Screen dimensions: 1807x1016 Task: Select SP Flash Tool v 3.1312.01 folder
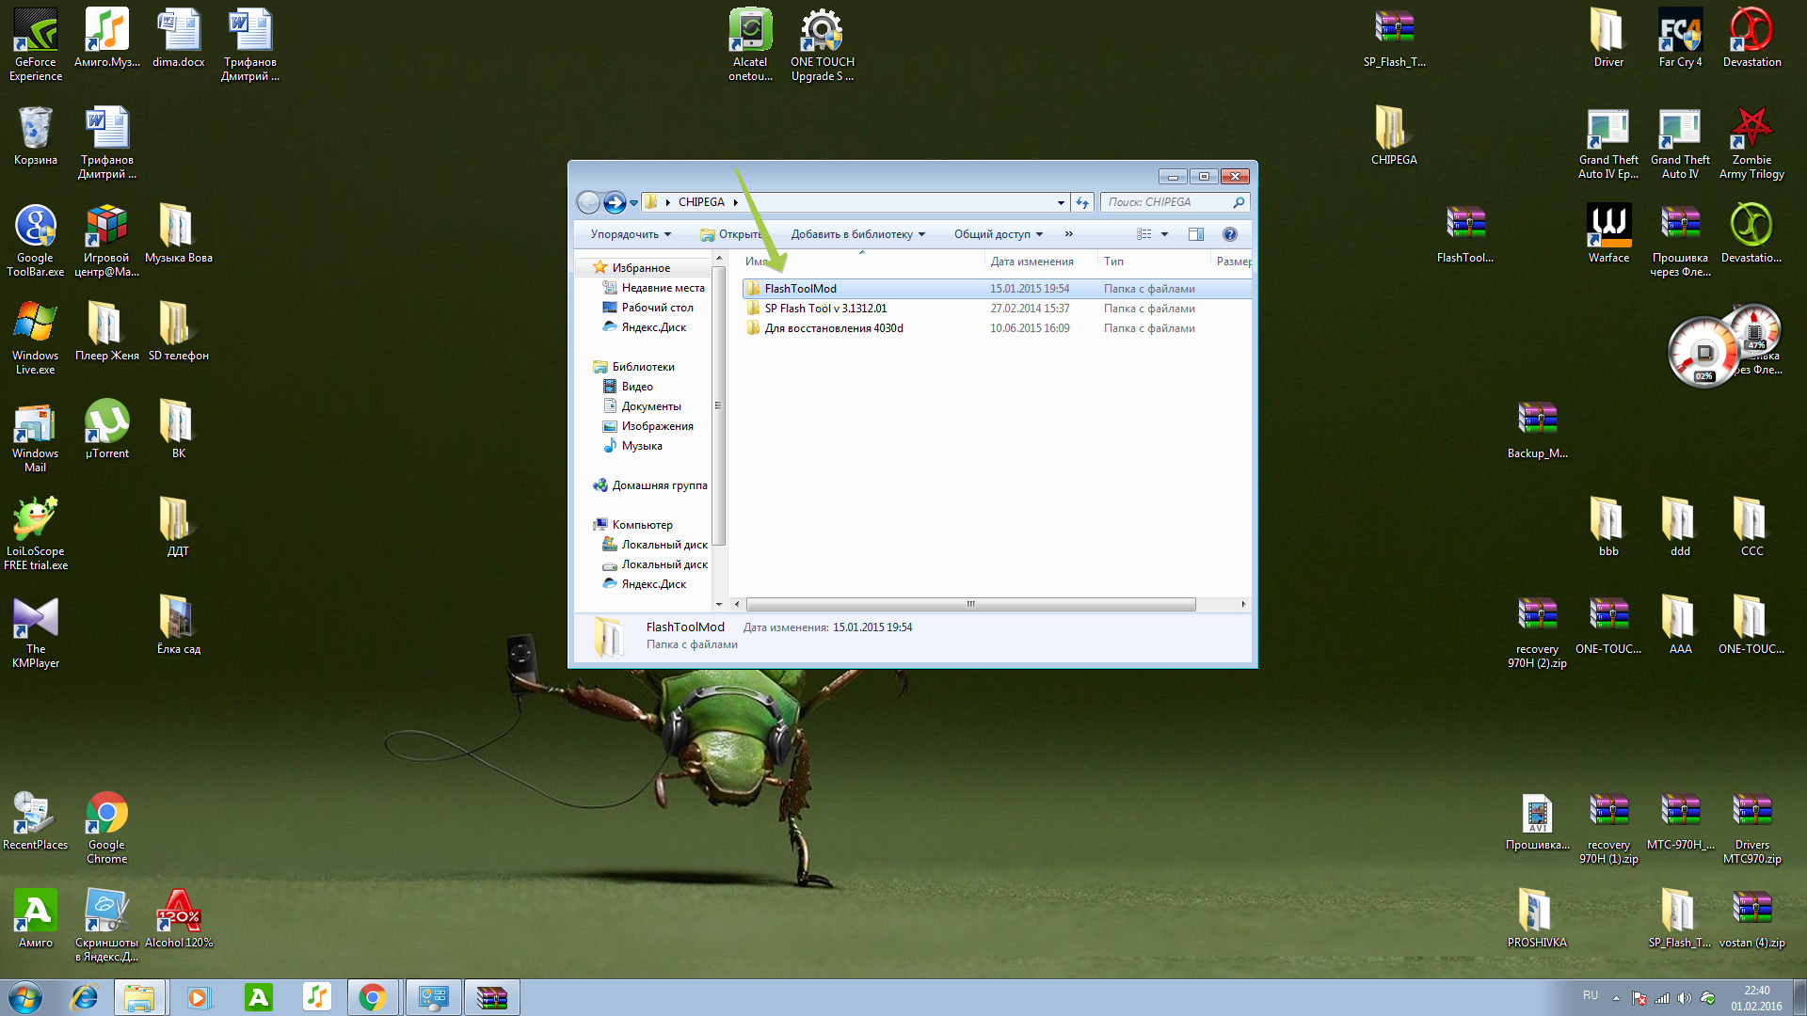[825, 309]
